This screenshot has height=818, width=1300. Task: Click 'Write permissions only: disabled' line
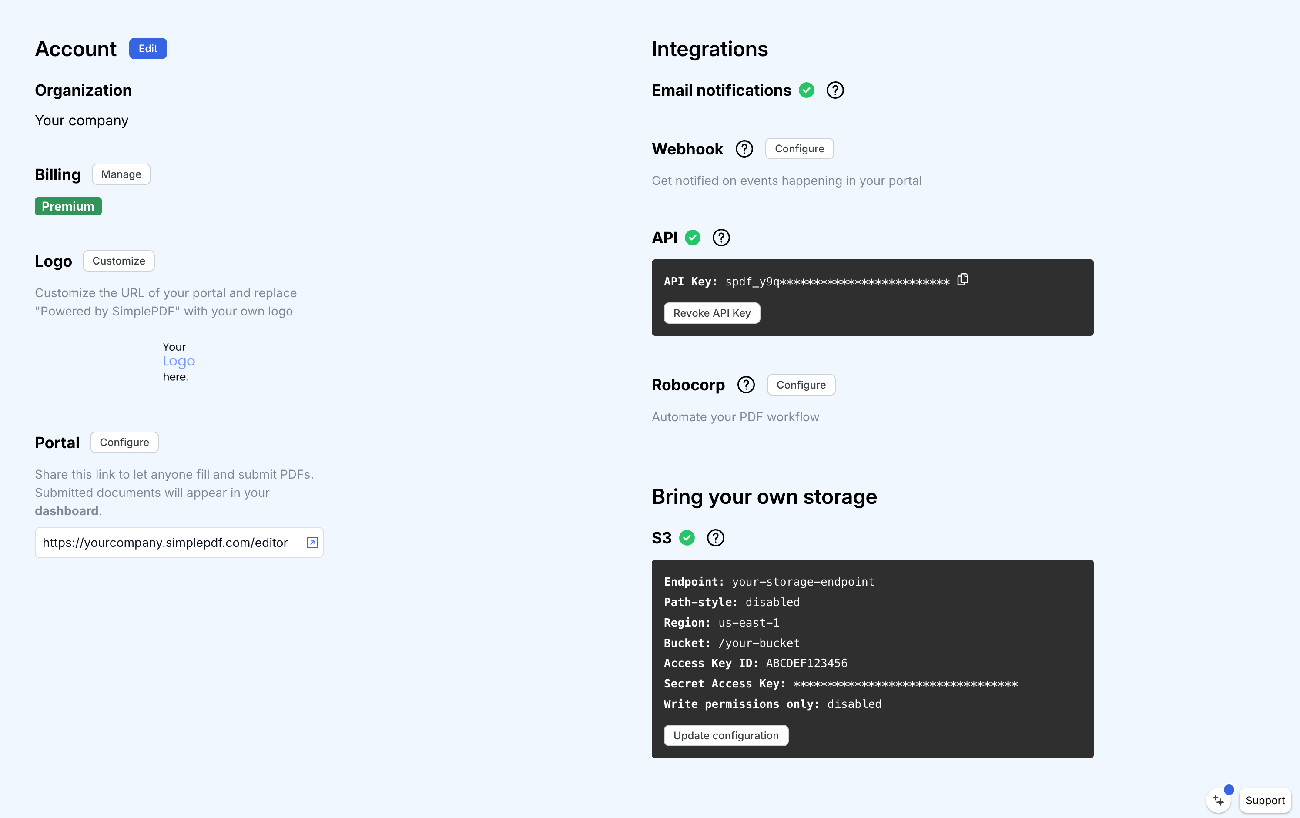773,704
